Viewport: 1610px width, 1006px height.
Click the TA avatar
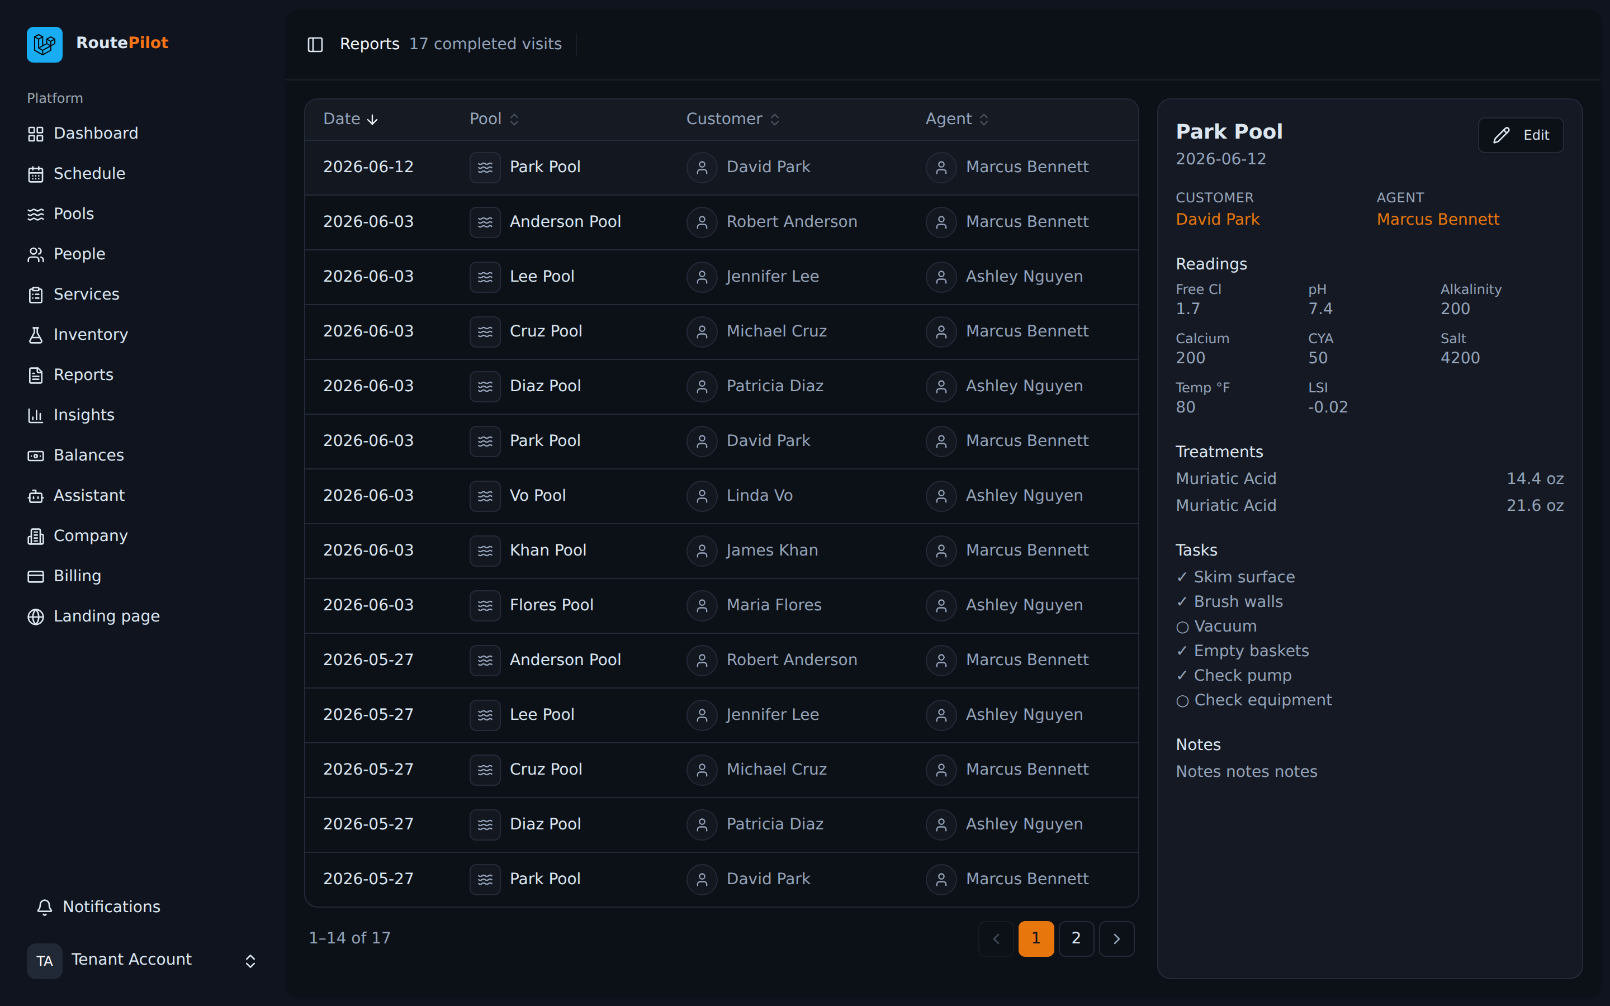[x=45, y=961]
